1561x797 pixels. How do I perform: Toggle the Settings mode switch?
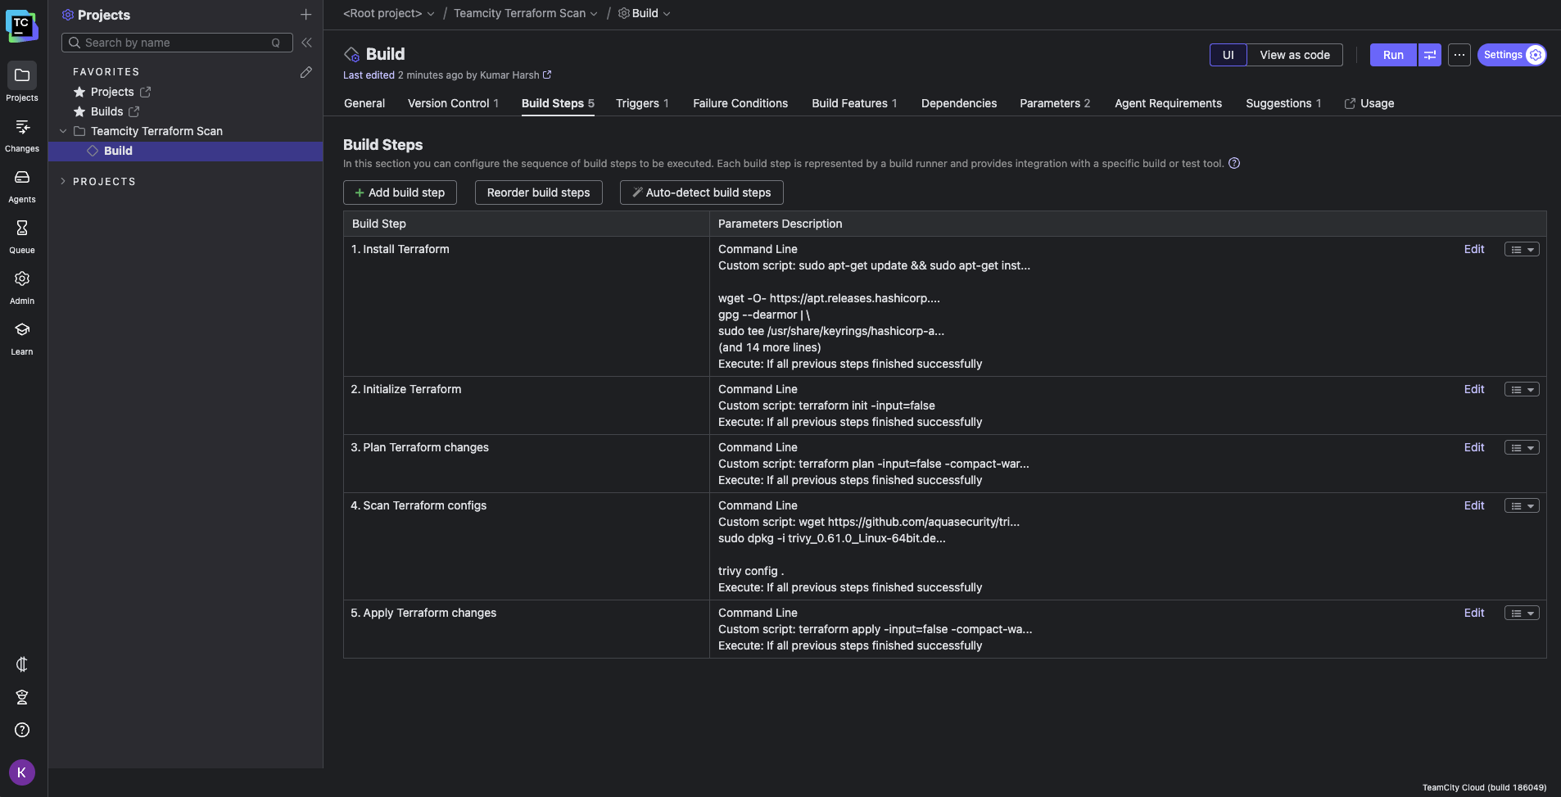click(x=1512, y=55)
